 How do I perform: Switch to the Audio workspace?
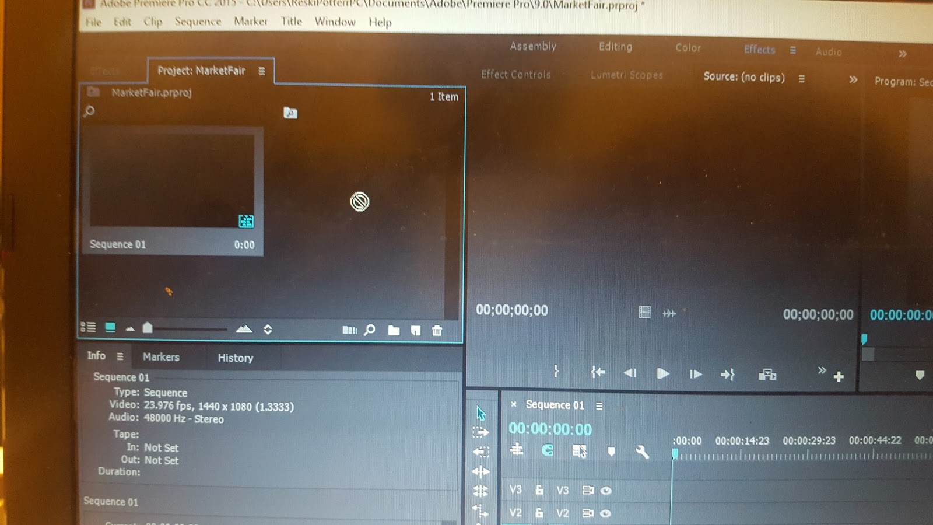(x=829, y=52)
